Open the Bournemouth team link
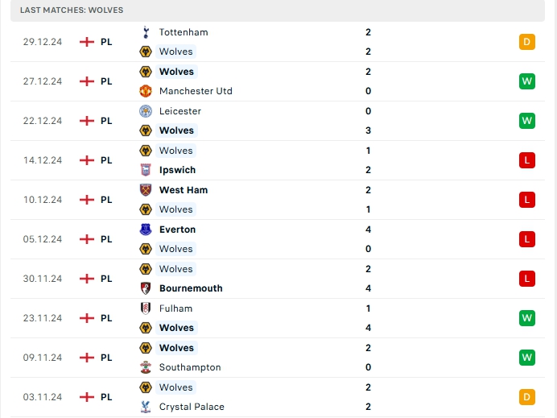Viewport: 557px width, 418px height. [x=191, y=288]
